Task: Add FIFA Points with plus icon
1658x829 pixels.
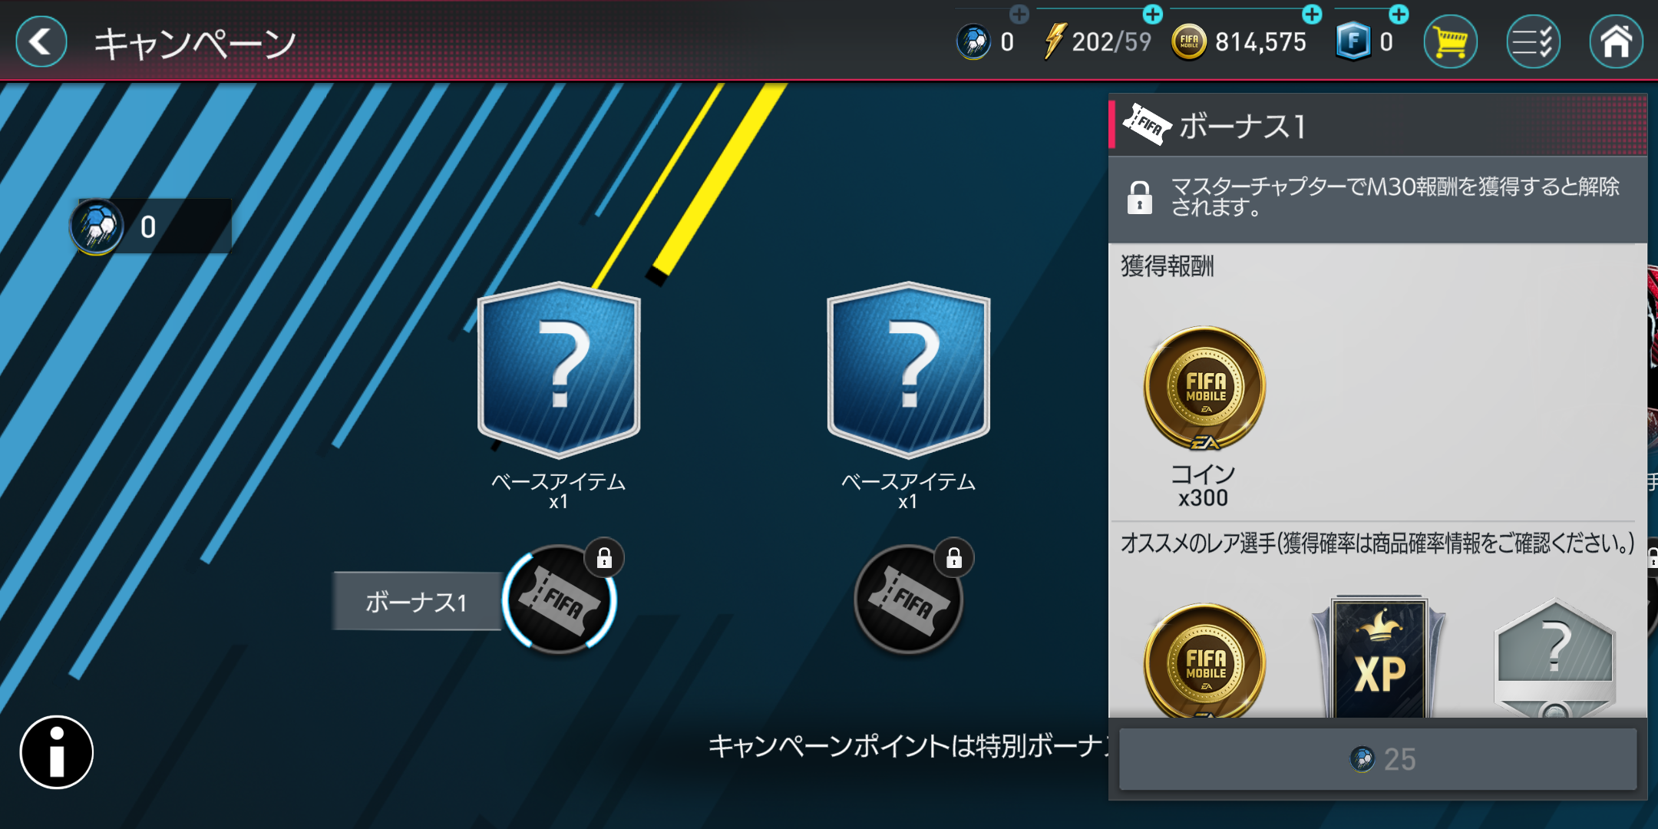Action: pos(1399,14)
